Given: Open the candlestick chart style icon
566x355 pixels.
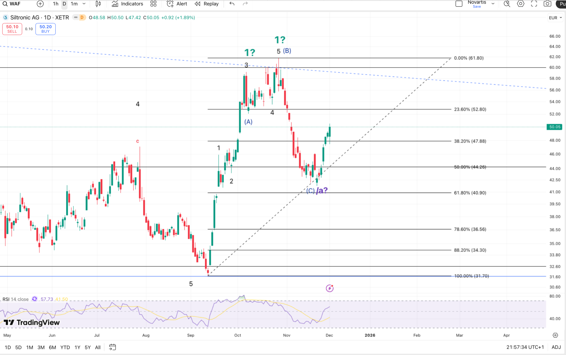Looking at the screenshot, I should [98, 4].
